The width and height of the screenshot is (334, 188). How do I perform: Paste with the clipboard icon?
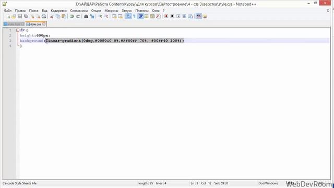tap(64, 16)
